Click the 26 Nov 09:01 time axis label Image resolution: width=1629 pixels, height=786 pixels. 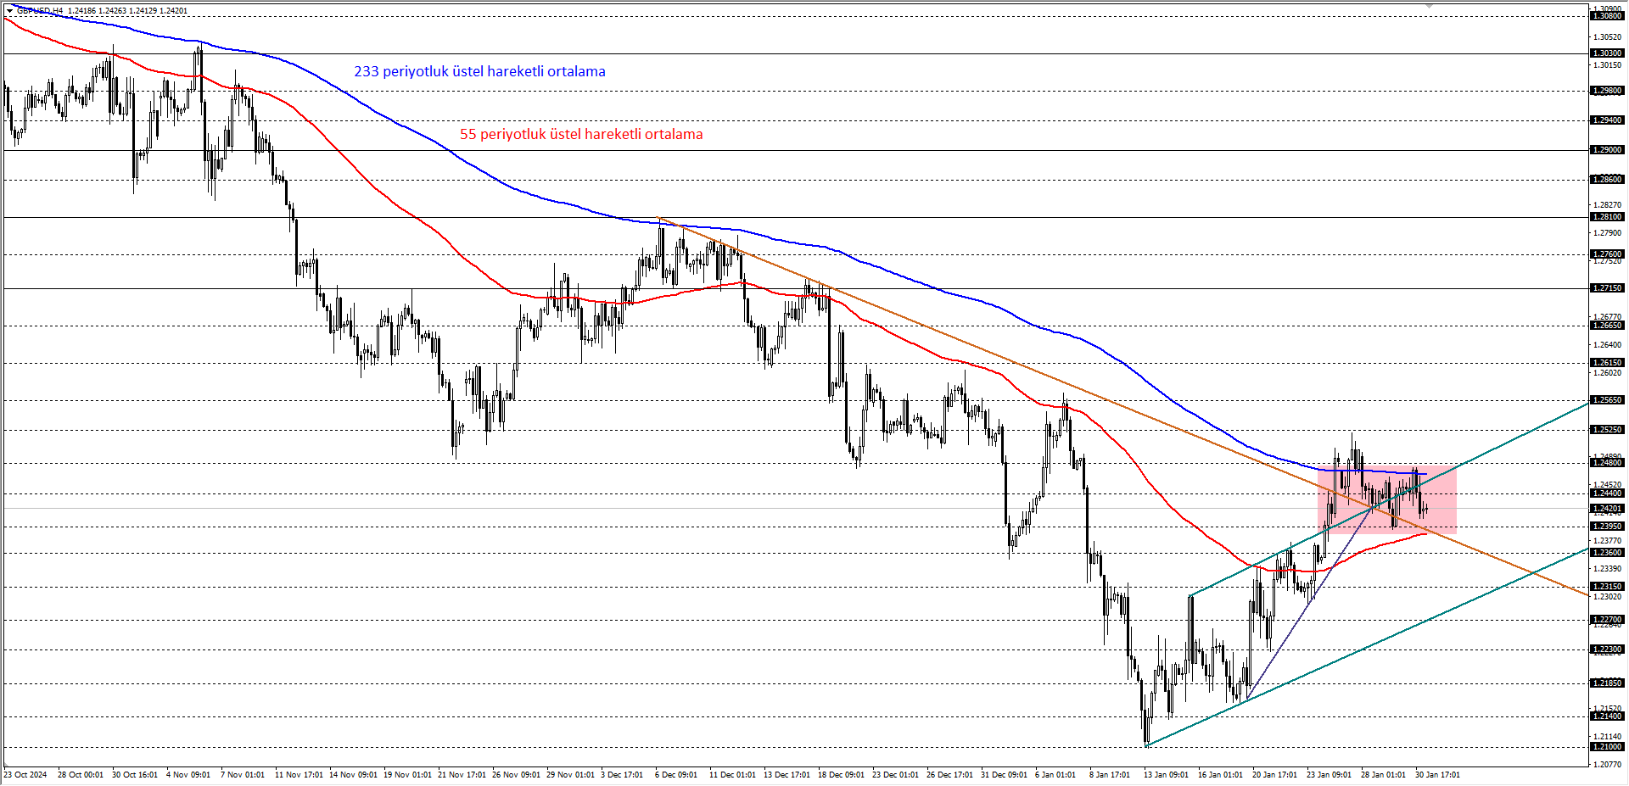(x=516, y=775)
